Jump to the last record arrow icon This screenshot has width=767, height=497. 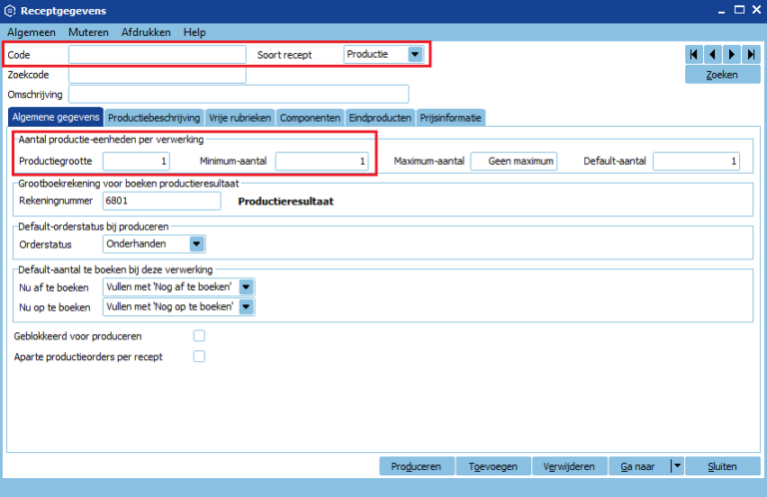pyautogui.click(x=750, y=54)
